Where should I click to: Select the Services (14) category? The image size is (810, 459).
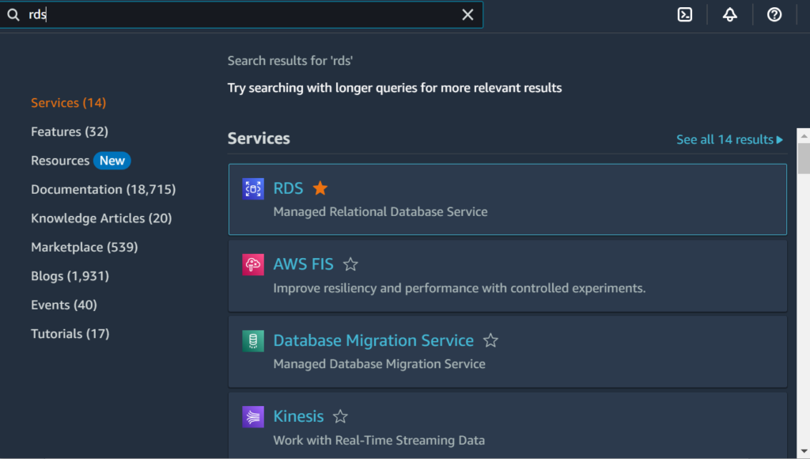[68, 103]
